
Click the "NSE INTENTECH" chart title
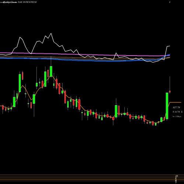27,2
